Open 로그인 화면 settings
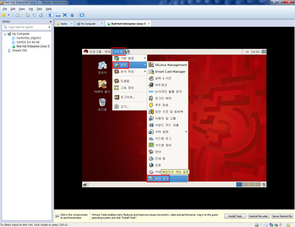 [x=168, y=98]
